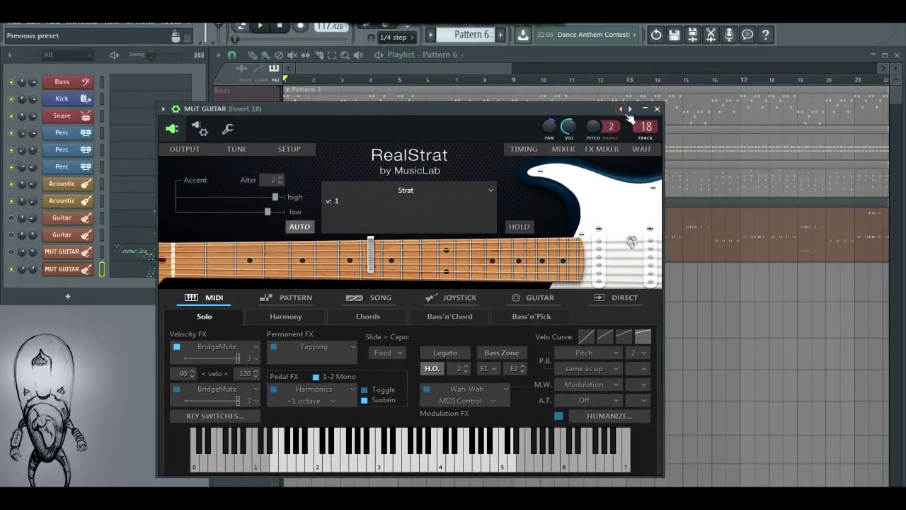Adjust the Accent high slider handle

click(x=275, y=197)
